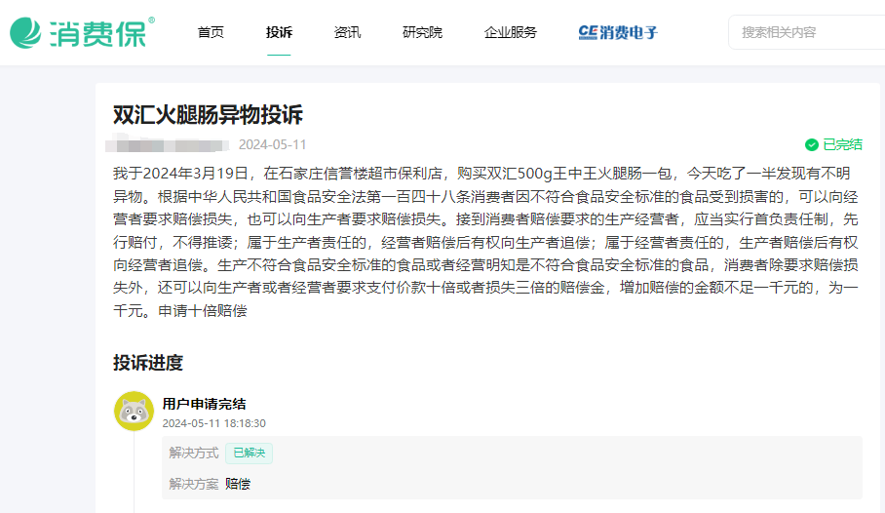Viewport: 885px width, 513px height.
Task: Open the 研究院 menu item
Action: pyautogui.click(x=422, y=32)
